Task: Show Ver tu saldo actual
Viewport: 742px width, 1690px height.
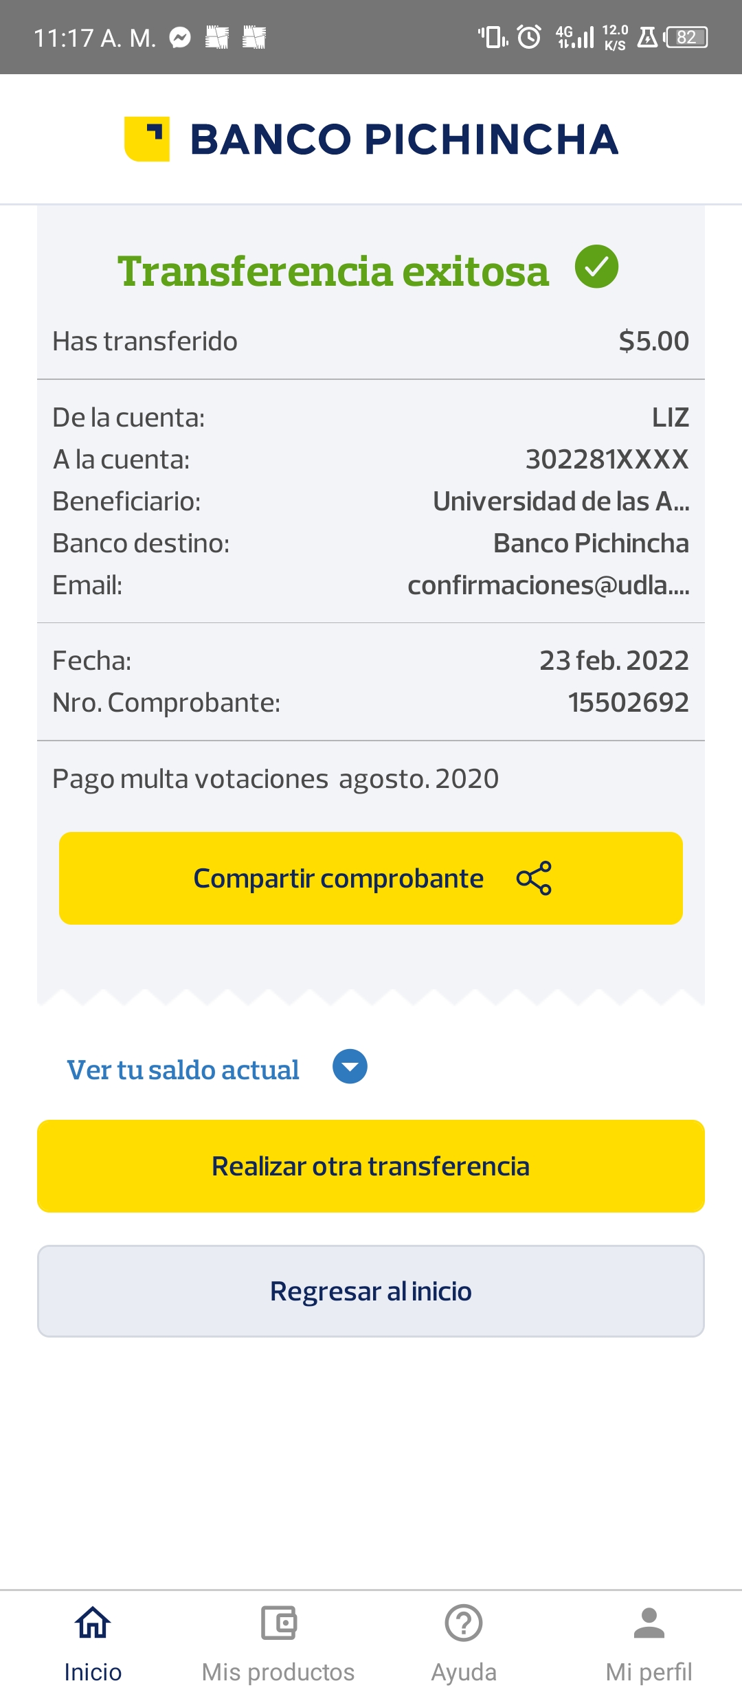Action: coord(183,1070)
